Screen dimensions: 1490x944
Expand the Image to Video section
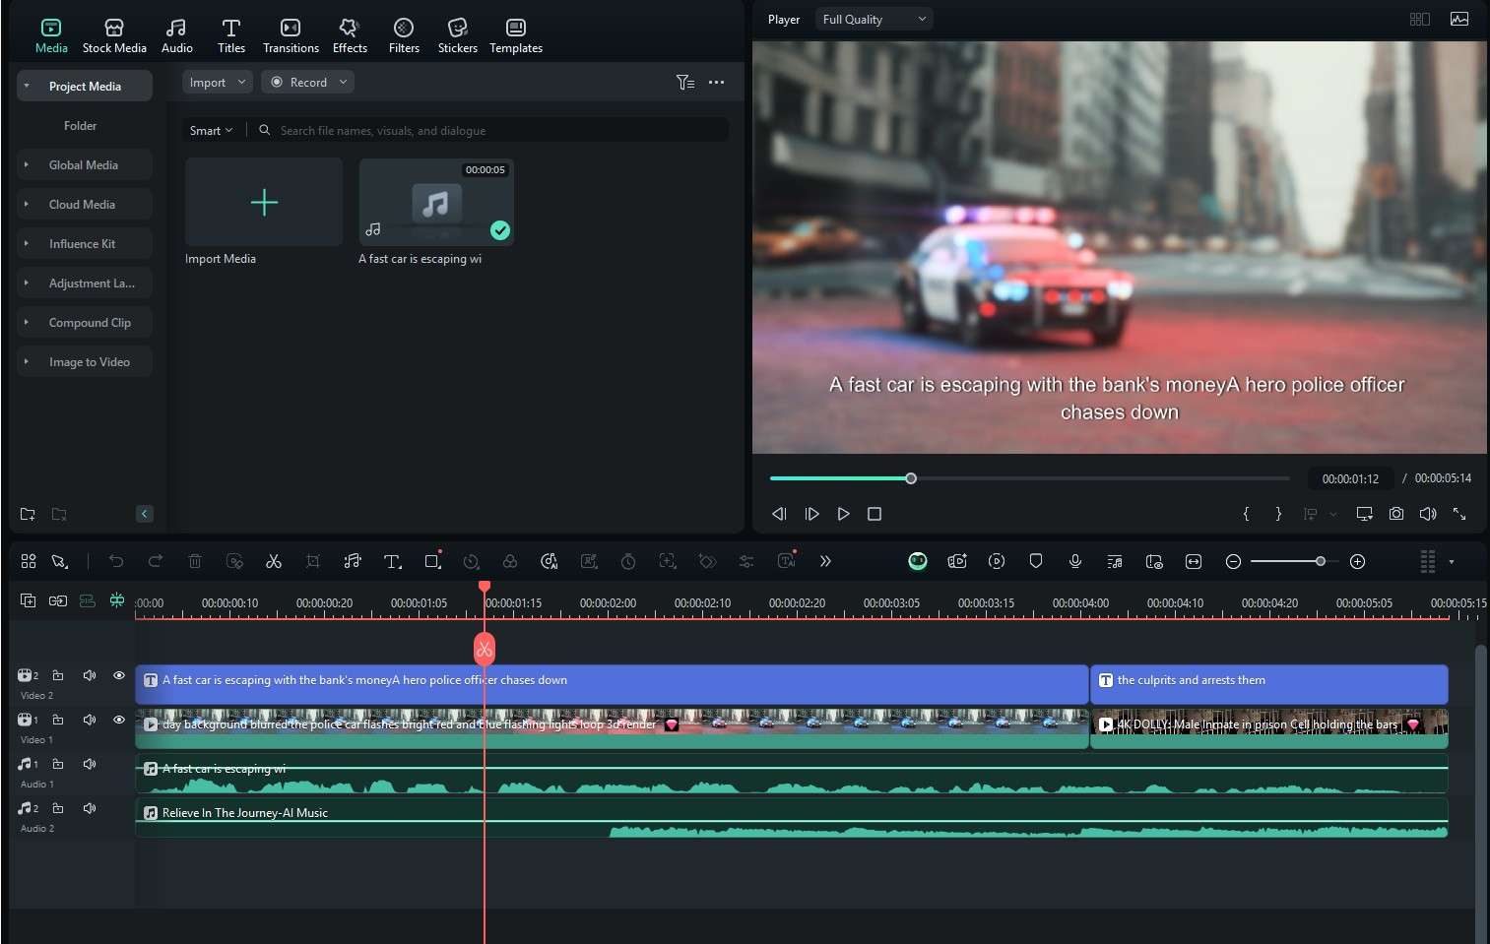pos(27,361)
